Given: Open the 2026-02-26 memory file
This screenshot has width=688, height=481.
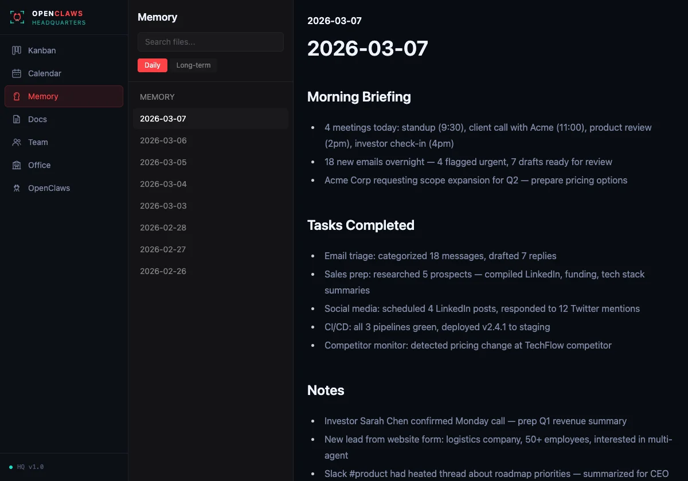Looking at the screenshot, I should 210,271.
